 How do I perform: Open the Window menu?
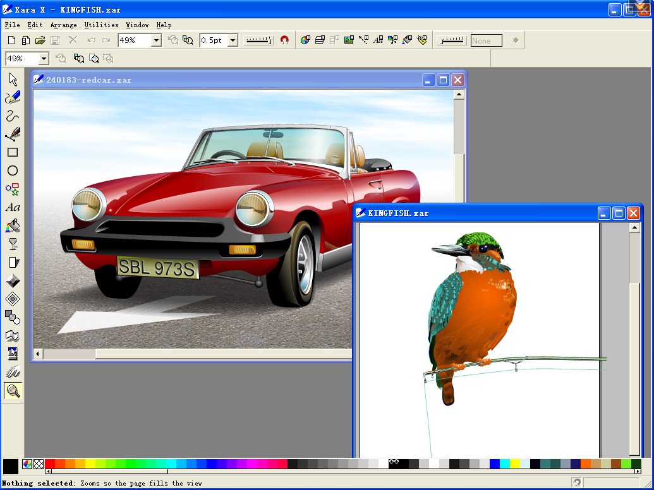click(x=137, y=25)
